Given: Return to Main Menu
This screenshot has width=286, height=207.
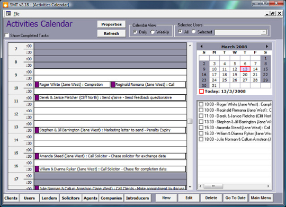Looking at the screenshot, I should (261, 198).
